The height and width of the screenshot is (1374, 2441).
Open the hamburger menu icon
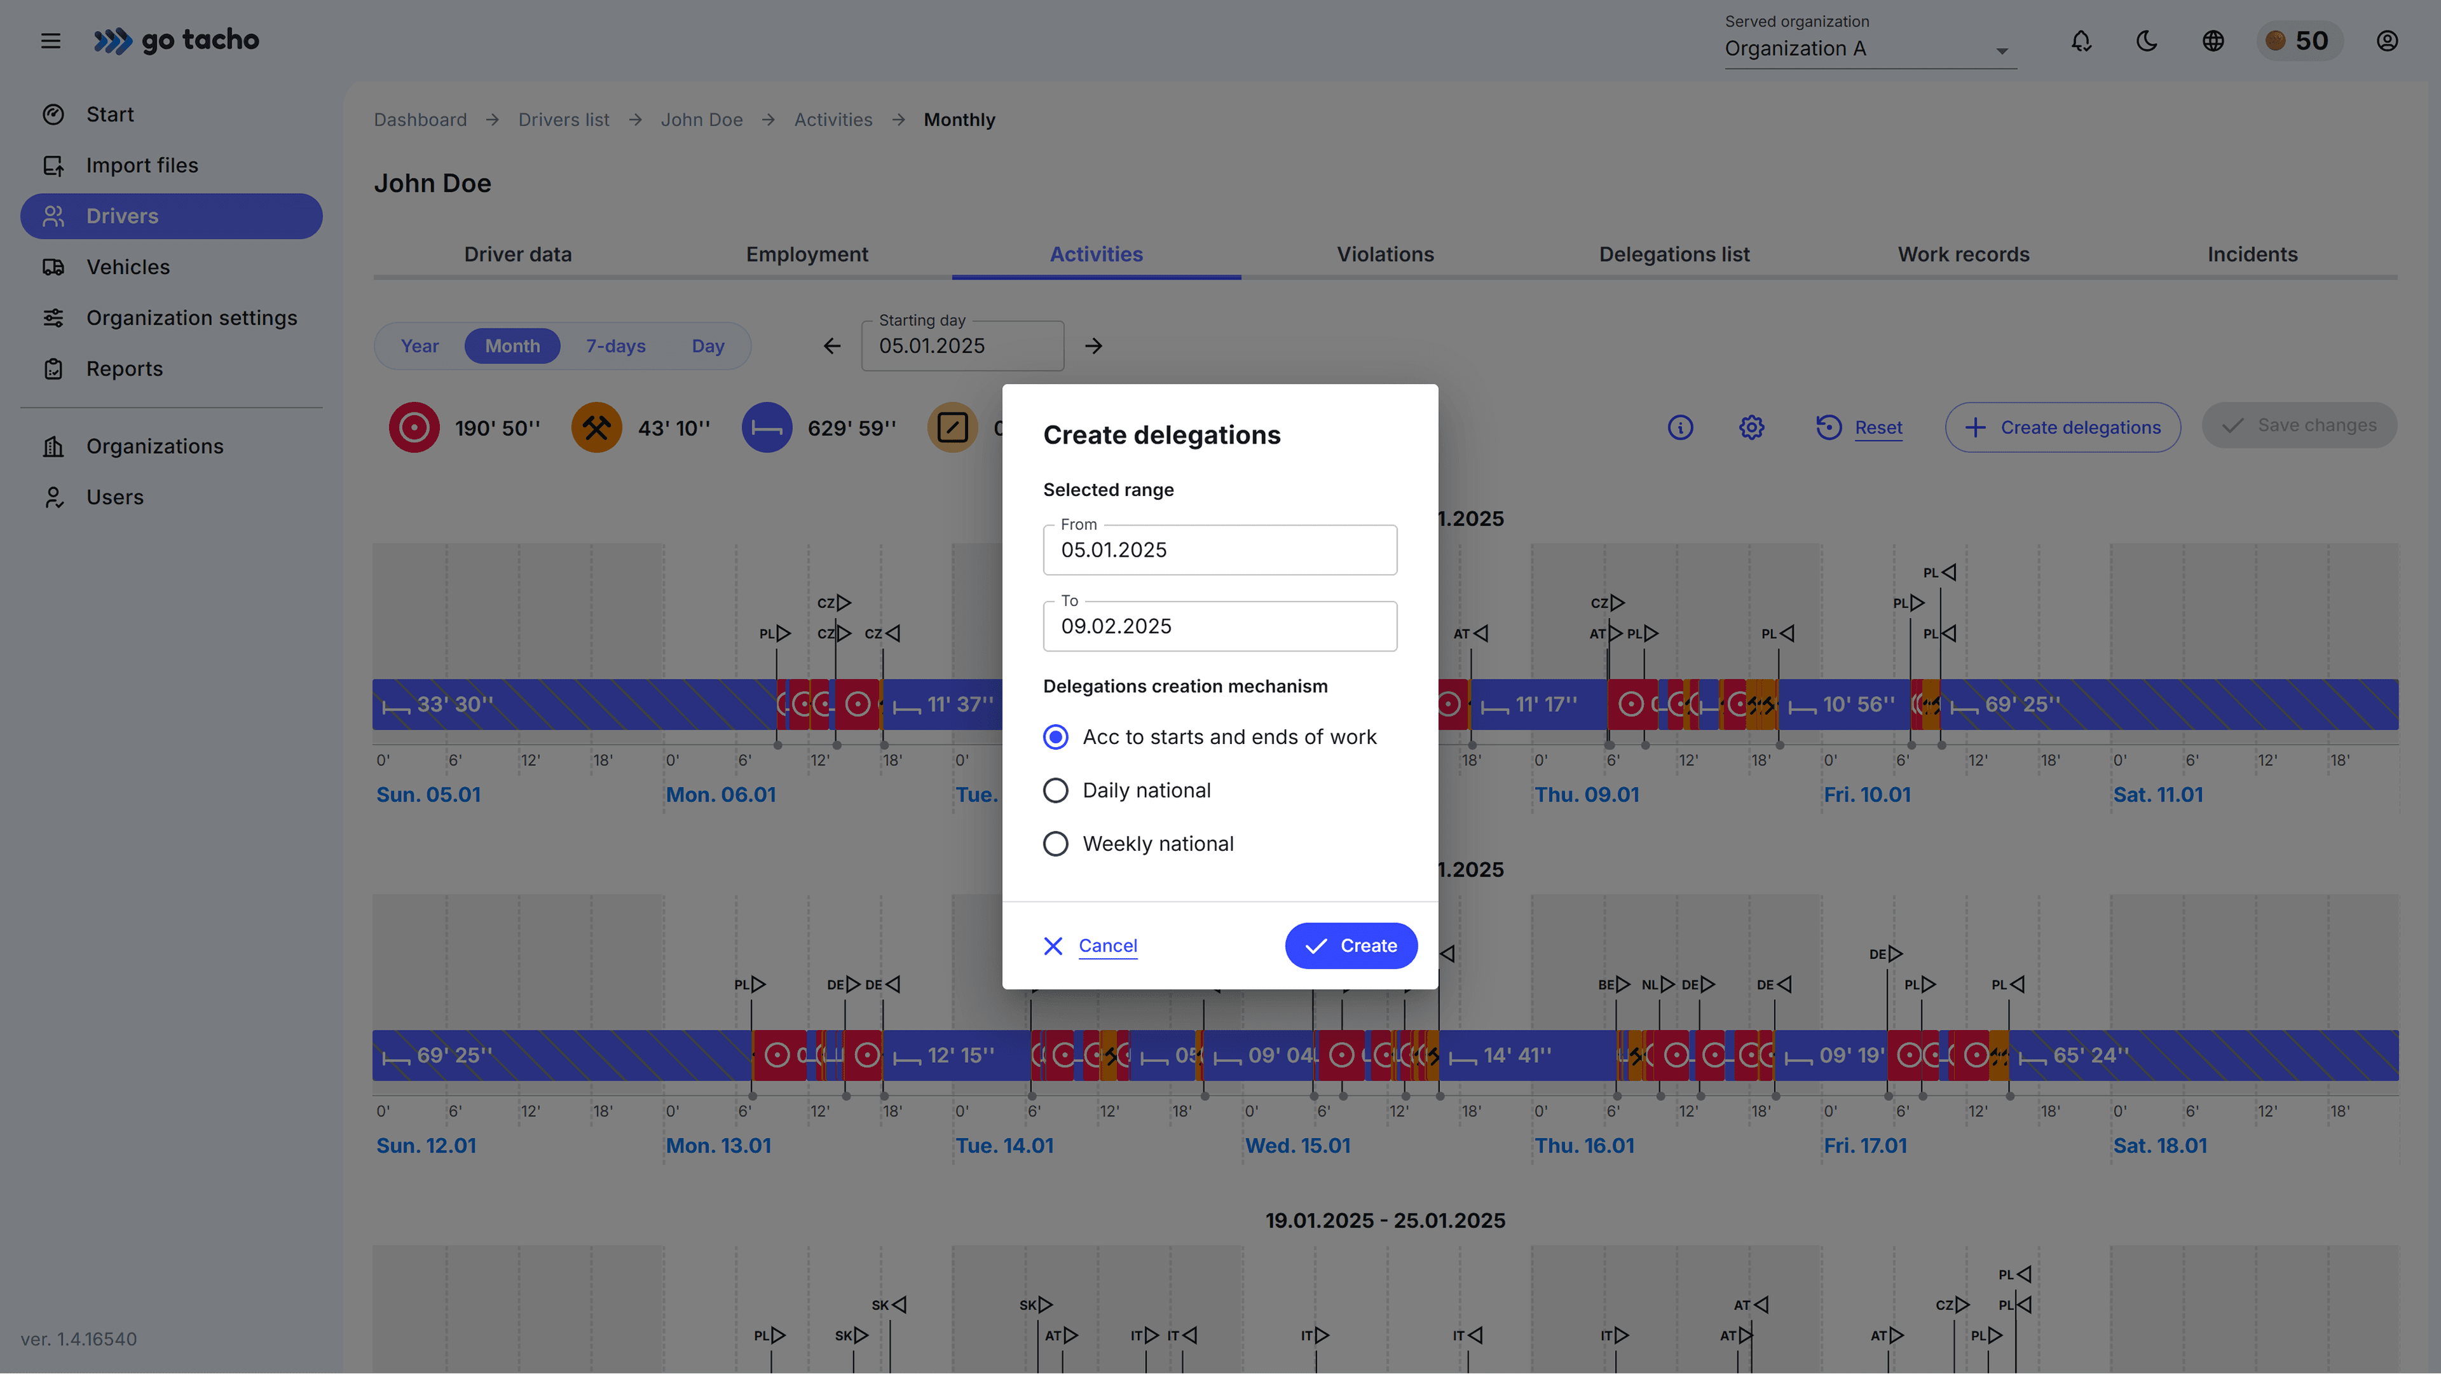[x=50, y=40]
